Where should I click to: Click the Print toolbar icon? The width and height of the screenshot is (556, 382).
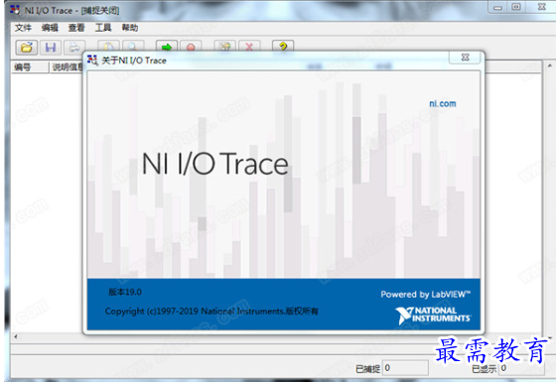74,48
